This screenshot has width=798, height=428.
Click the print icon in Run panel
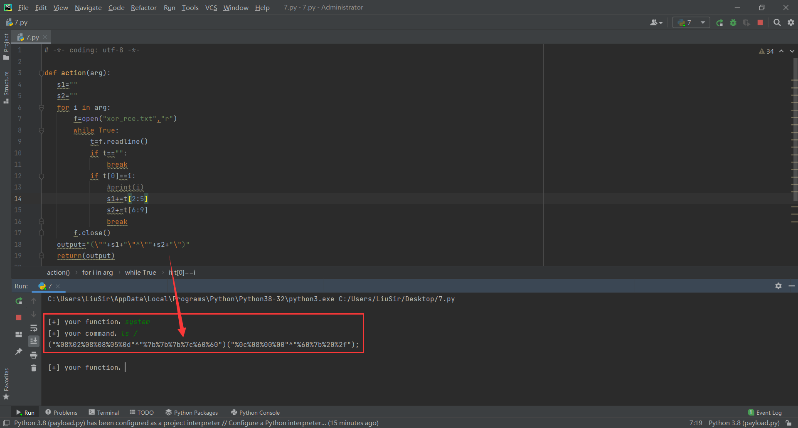[x=34, y=355]
